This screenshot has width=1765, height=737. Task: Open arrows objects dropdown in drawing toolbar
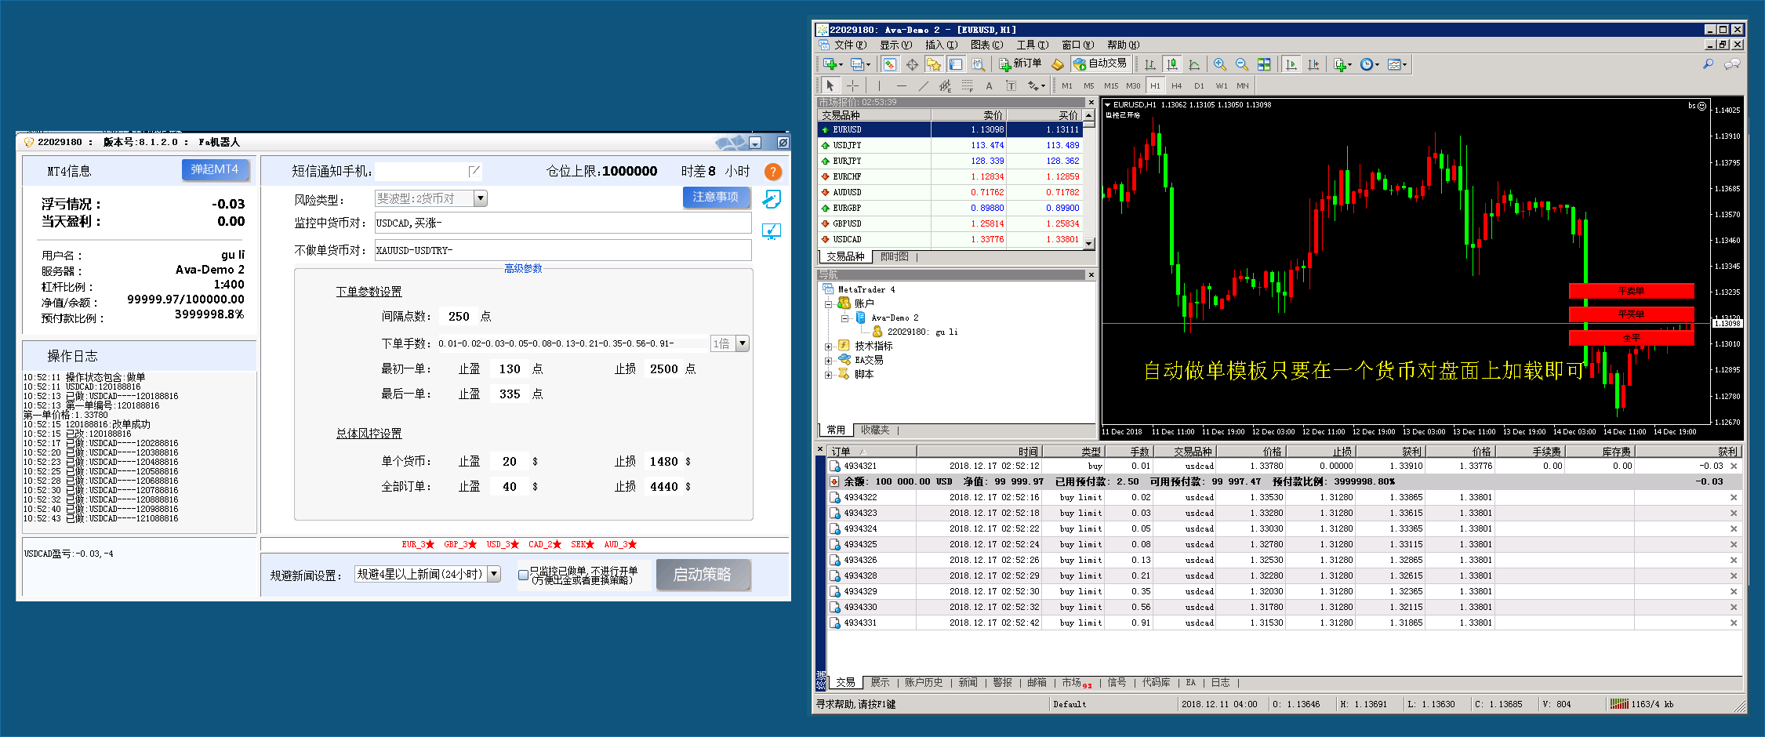1037,85
